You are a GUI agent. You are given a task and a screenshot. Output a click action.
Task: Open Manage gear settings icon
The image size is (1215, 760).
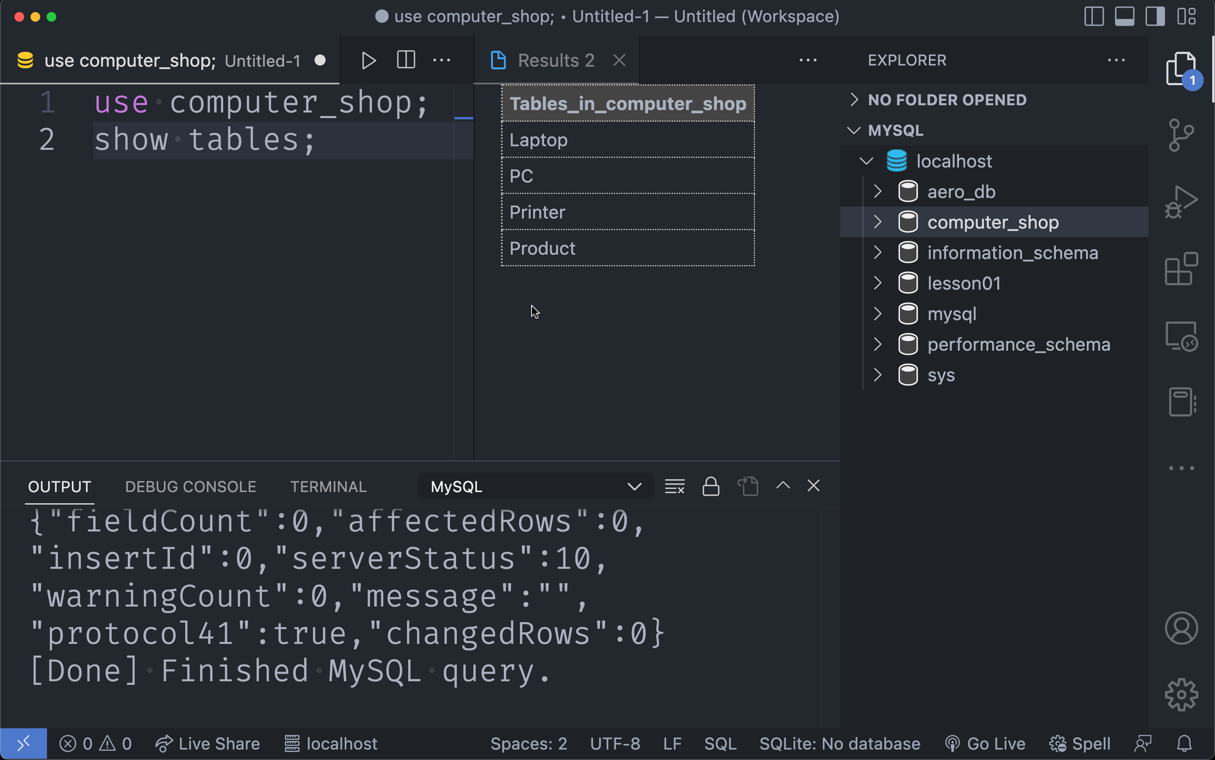(1181, 695)
